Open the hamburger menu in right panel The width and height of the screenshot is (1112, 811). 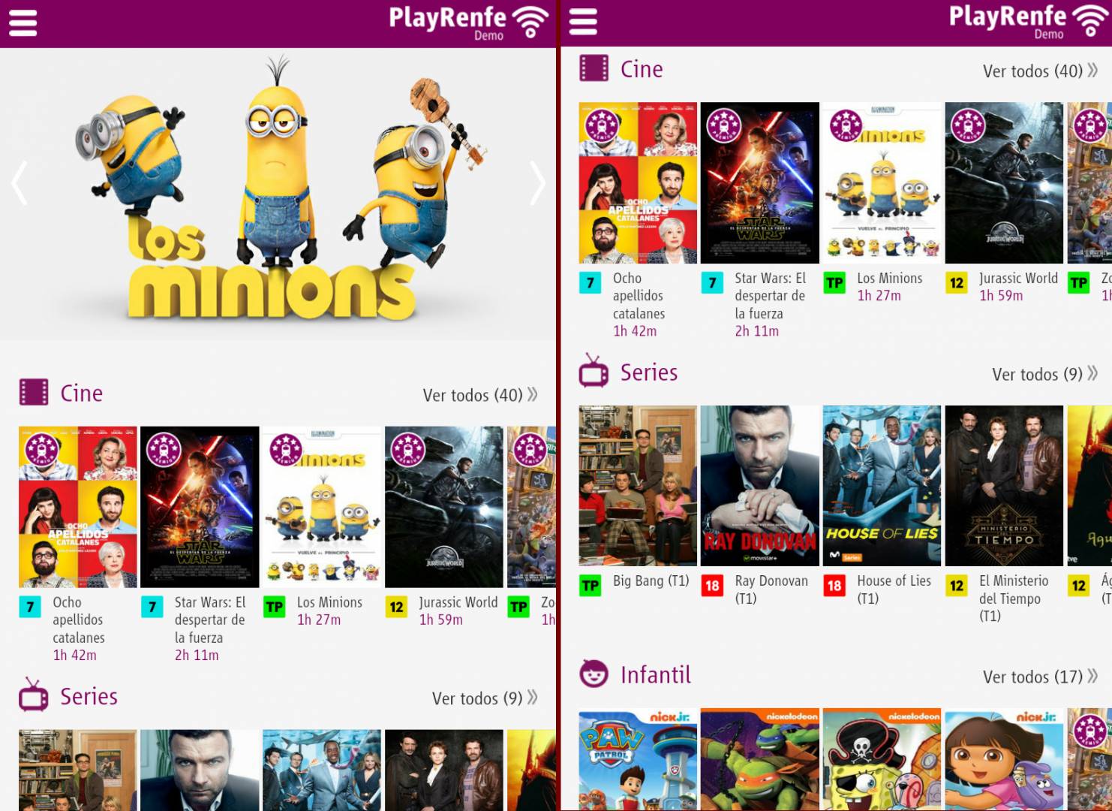[583, 22]
